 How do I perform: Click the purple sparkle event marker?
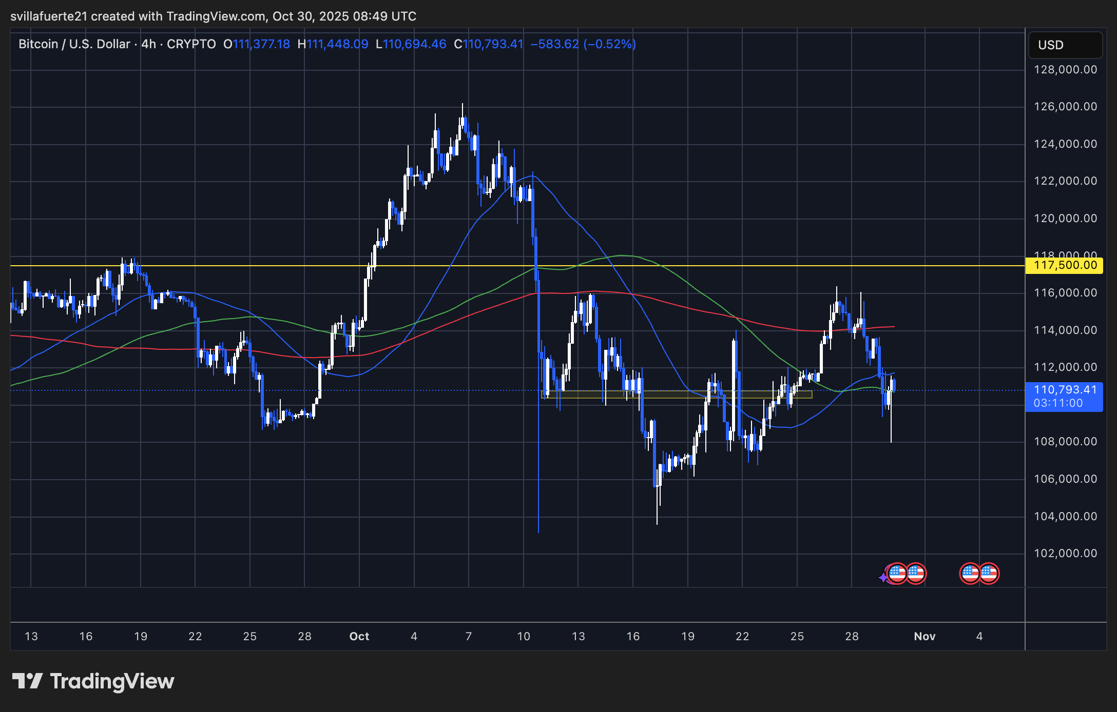pos(883,578)
